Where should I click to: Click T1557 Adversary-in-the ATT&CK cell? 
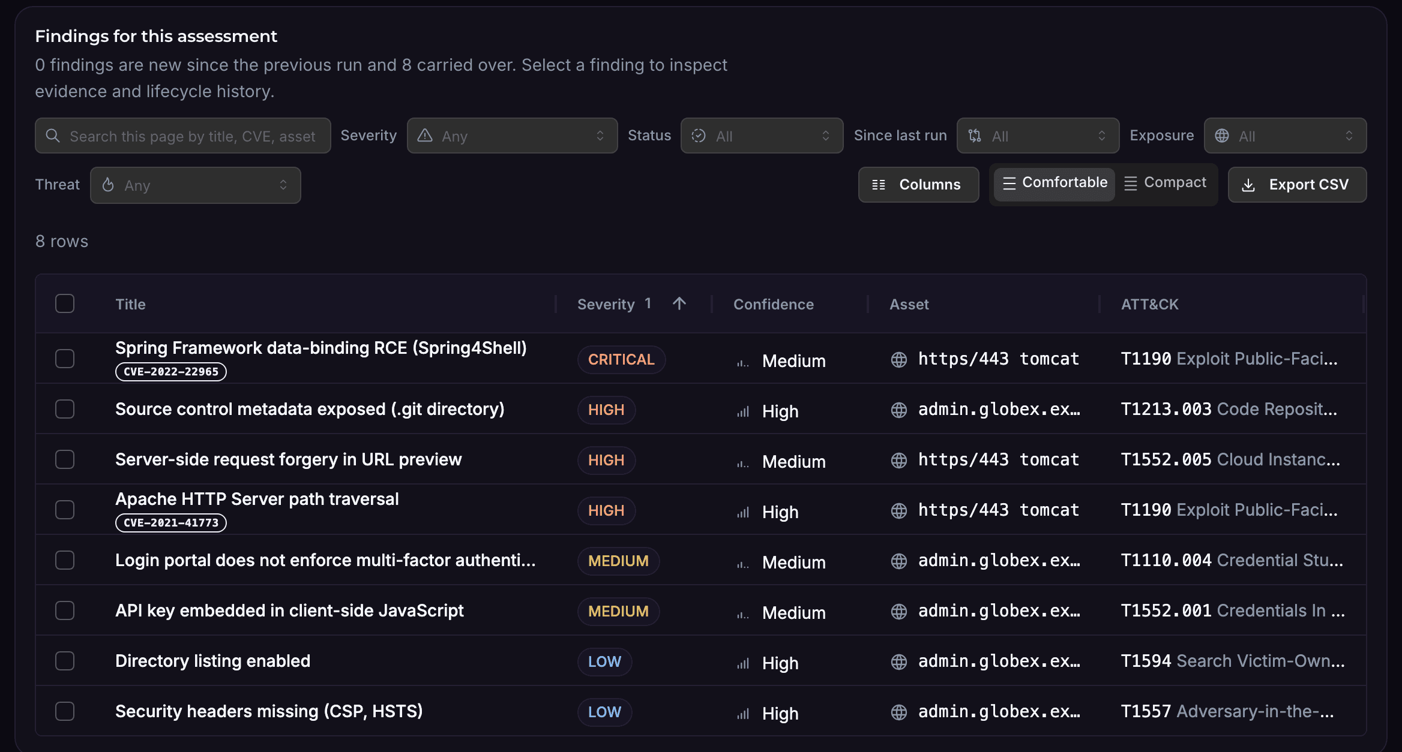tap(1227, 711)
